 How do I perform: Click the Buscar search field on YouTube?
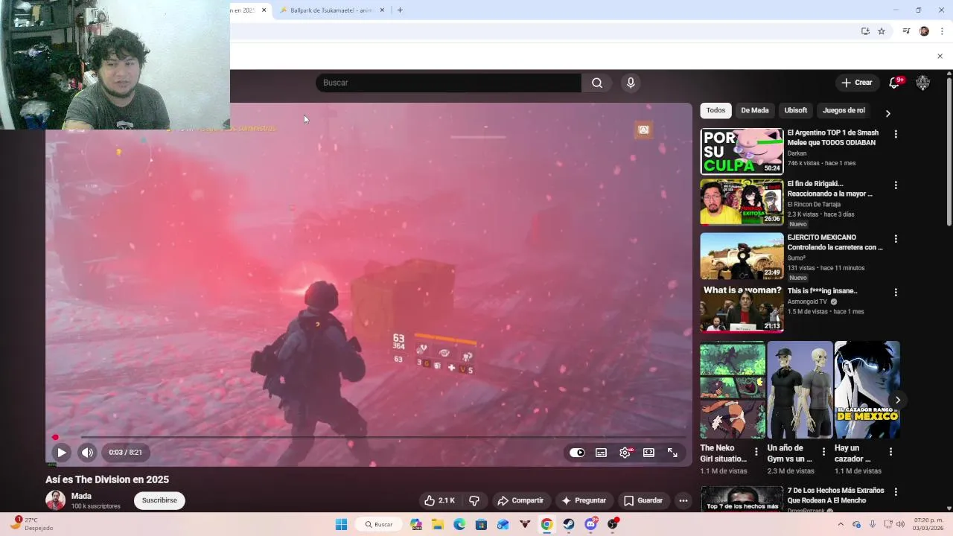point(448,83)
